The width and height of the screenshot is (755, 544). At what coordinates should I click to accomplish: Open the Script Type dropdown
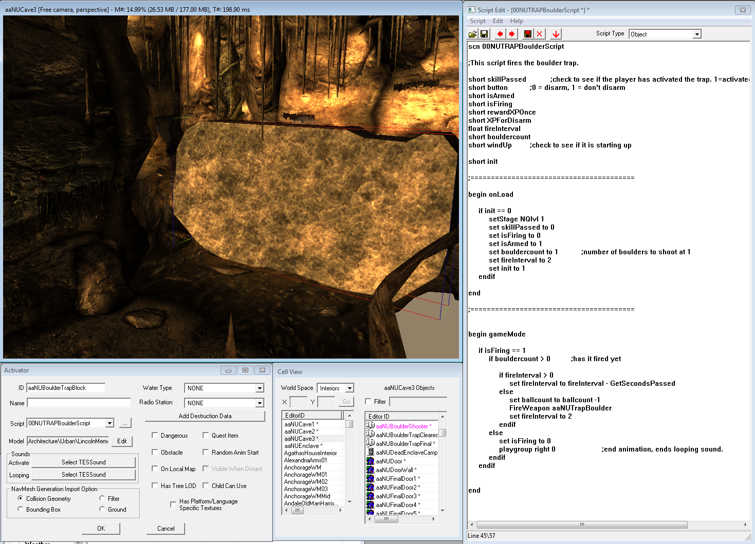697,34
